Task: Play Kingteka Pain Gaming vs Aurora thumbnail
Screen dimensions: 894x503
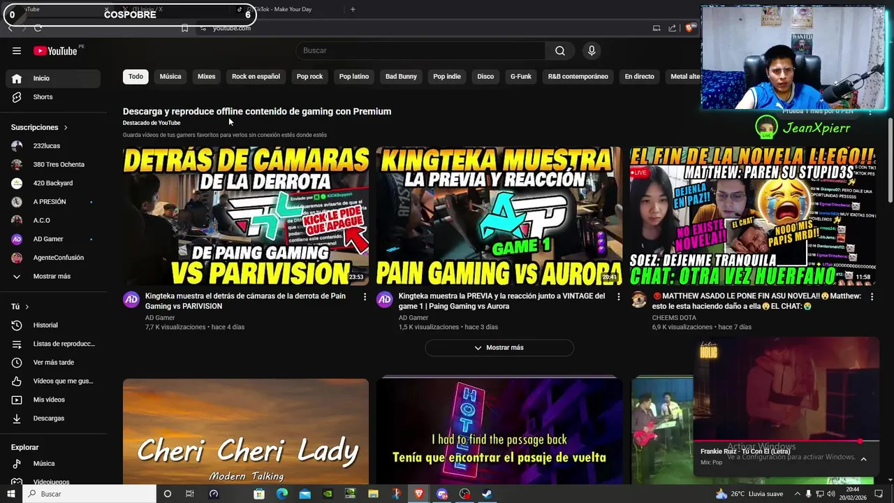Action: [499, 216]
